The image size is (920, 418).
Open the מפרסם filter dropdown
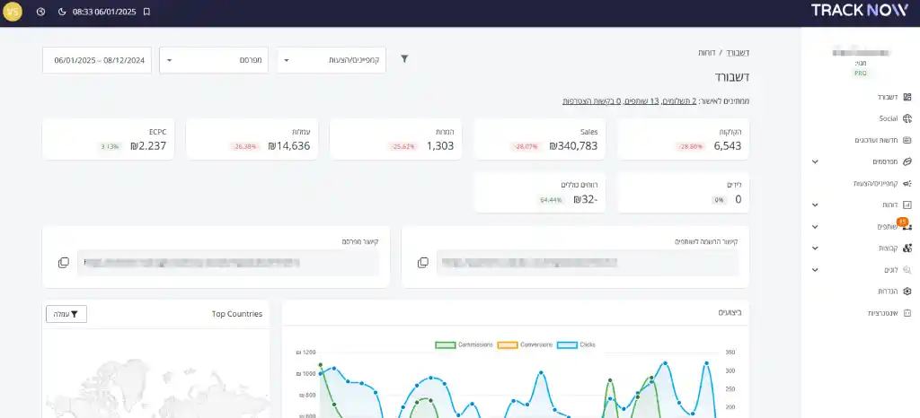point(214,60)
